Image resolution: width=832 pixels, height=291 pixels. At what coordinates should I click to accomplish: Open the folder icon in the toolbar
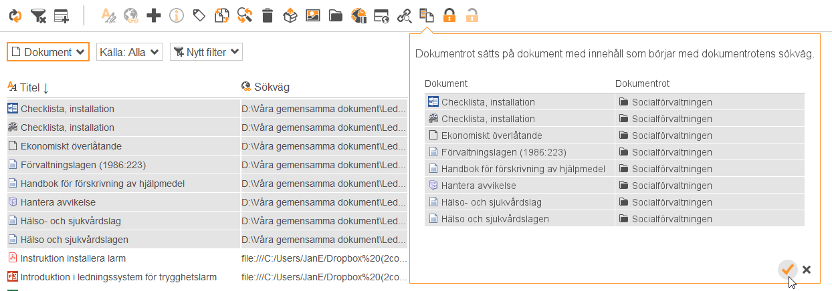[336, 15]
